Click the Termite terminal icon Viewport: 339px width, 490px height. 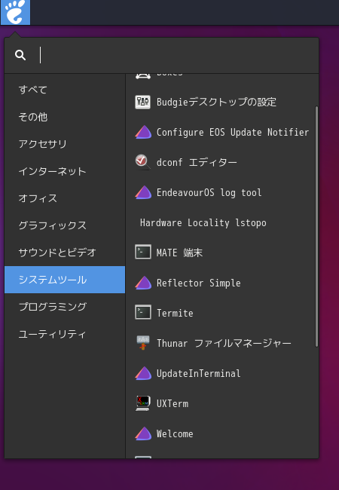click(143, 313)
